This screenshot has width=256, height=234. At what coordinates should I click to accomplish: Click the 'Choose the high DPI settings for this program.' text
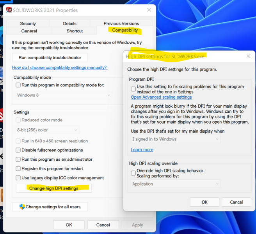click(172, 69)
